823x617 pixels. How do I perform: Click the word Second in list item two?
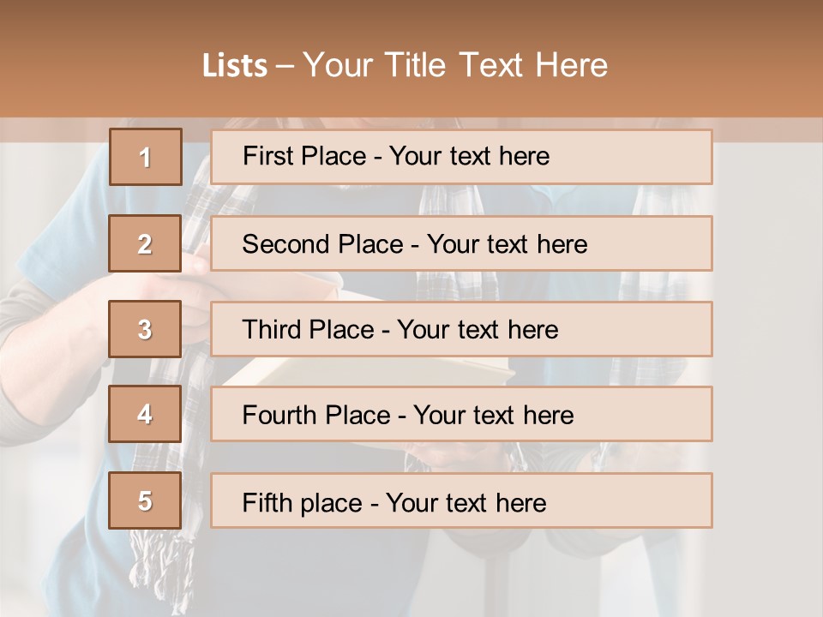point(285,244)
